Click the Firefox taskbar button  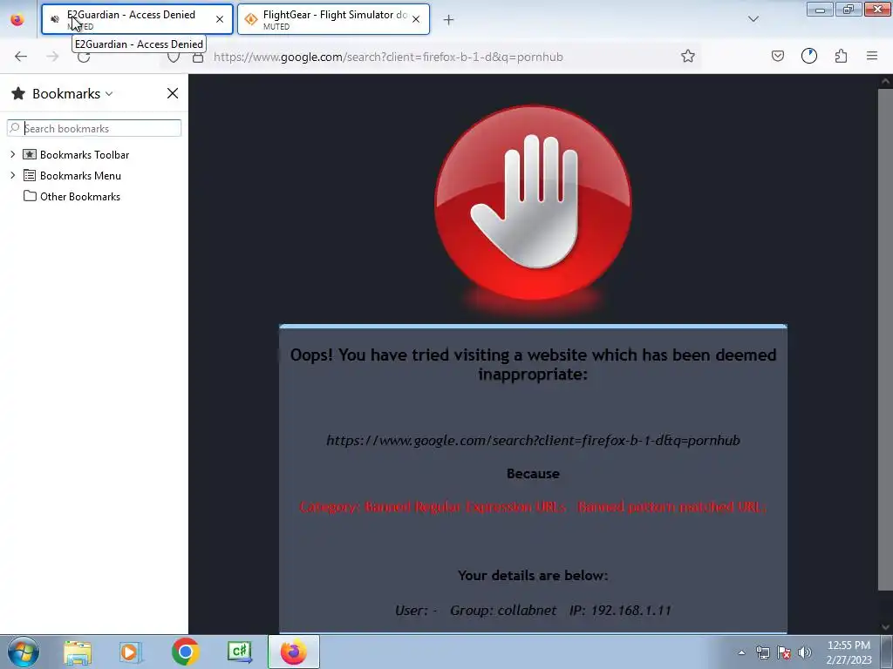tap(293, 652)
